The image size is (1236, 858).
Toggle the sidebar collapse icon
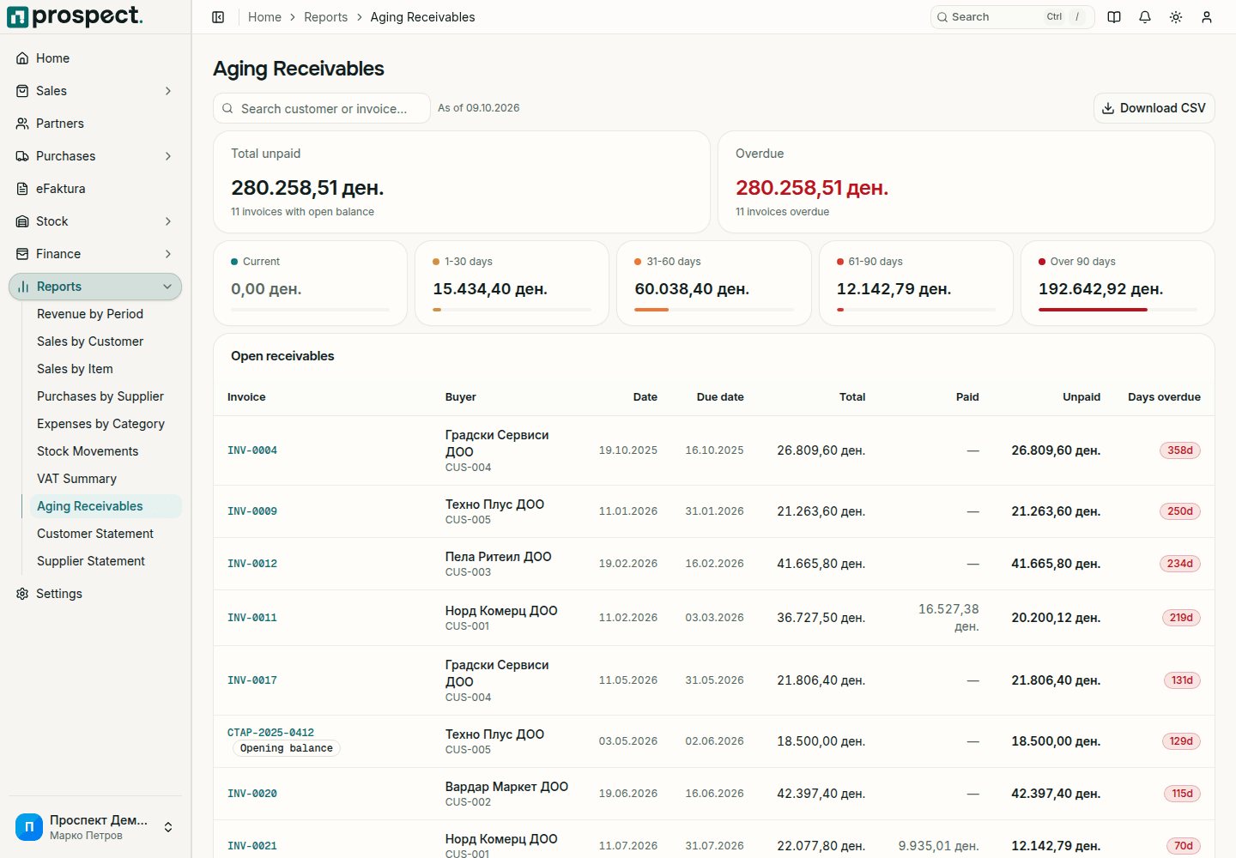point(218,17)
